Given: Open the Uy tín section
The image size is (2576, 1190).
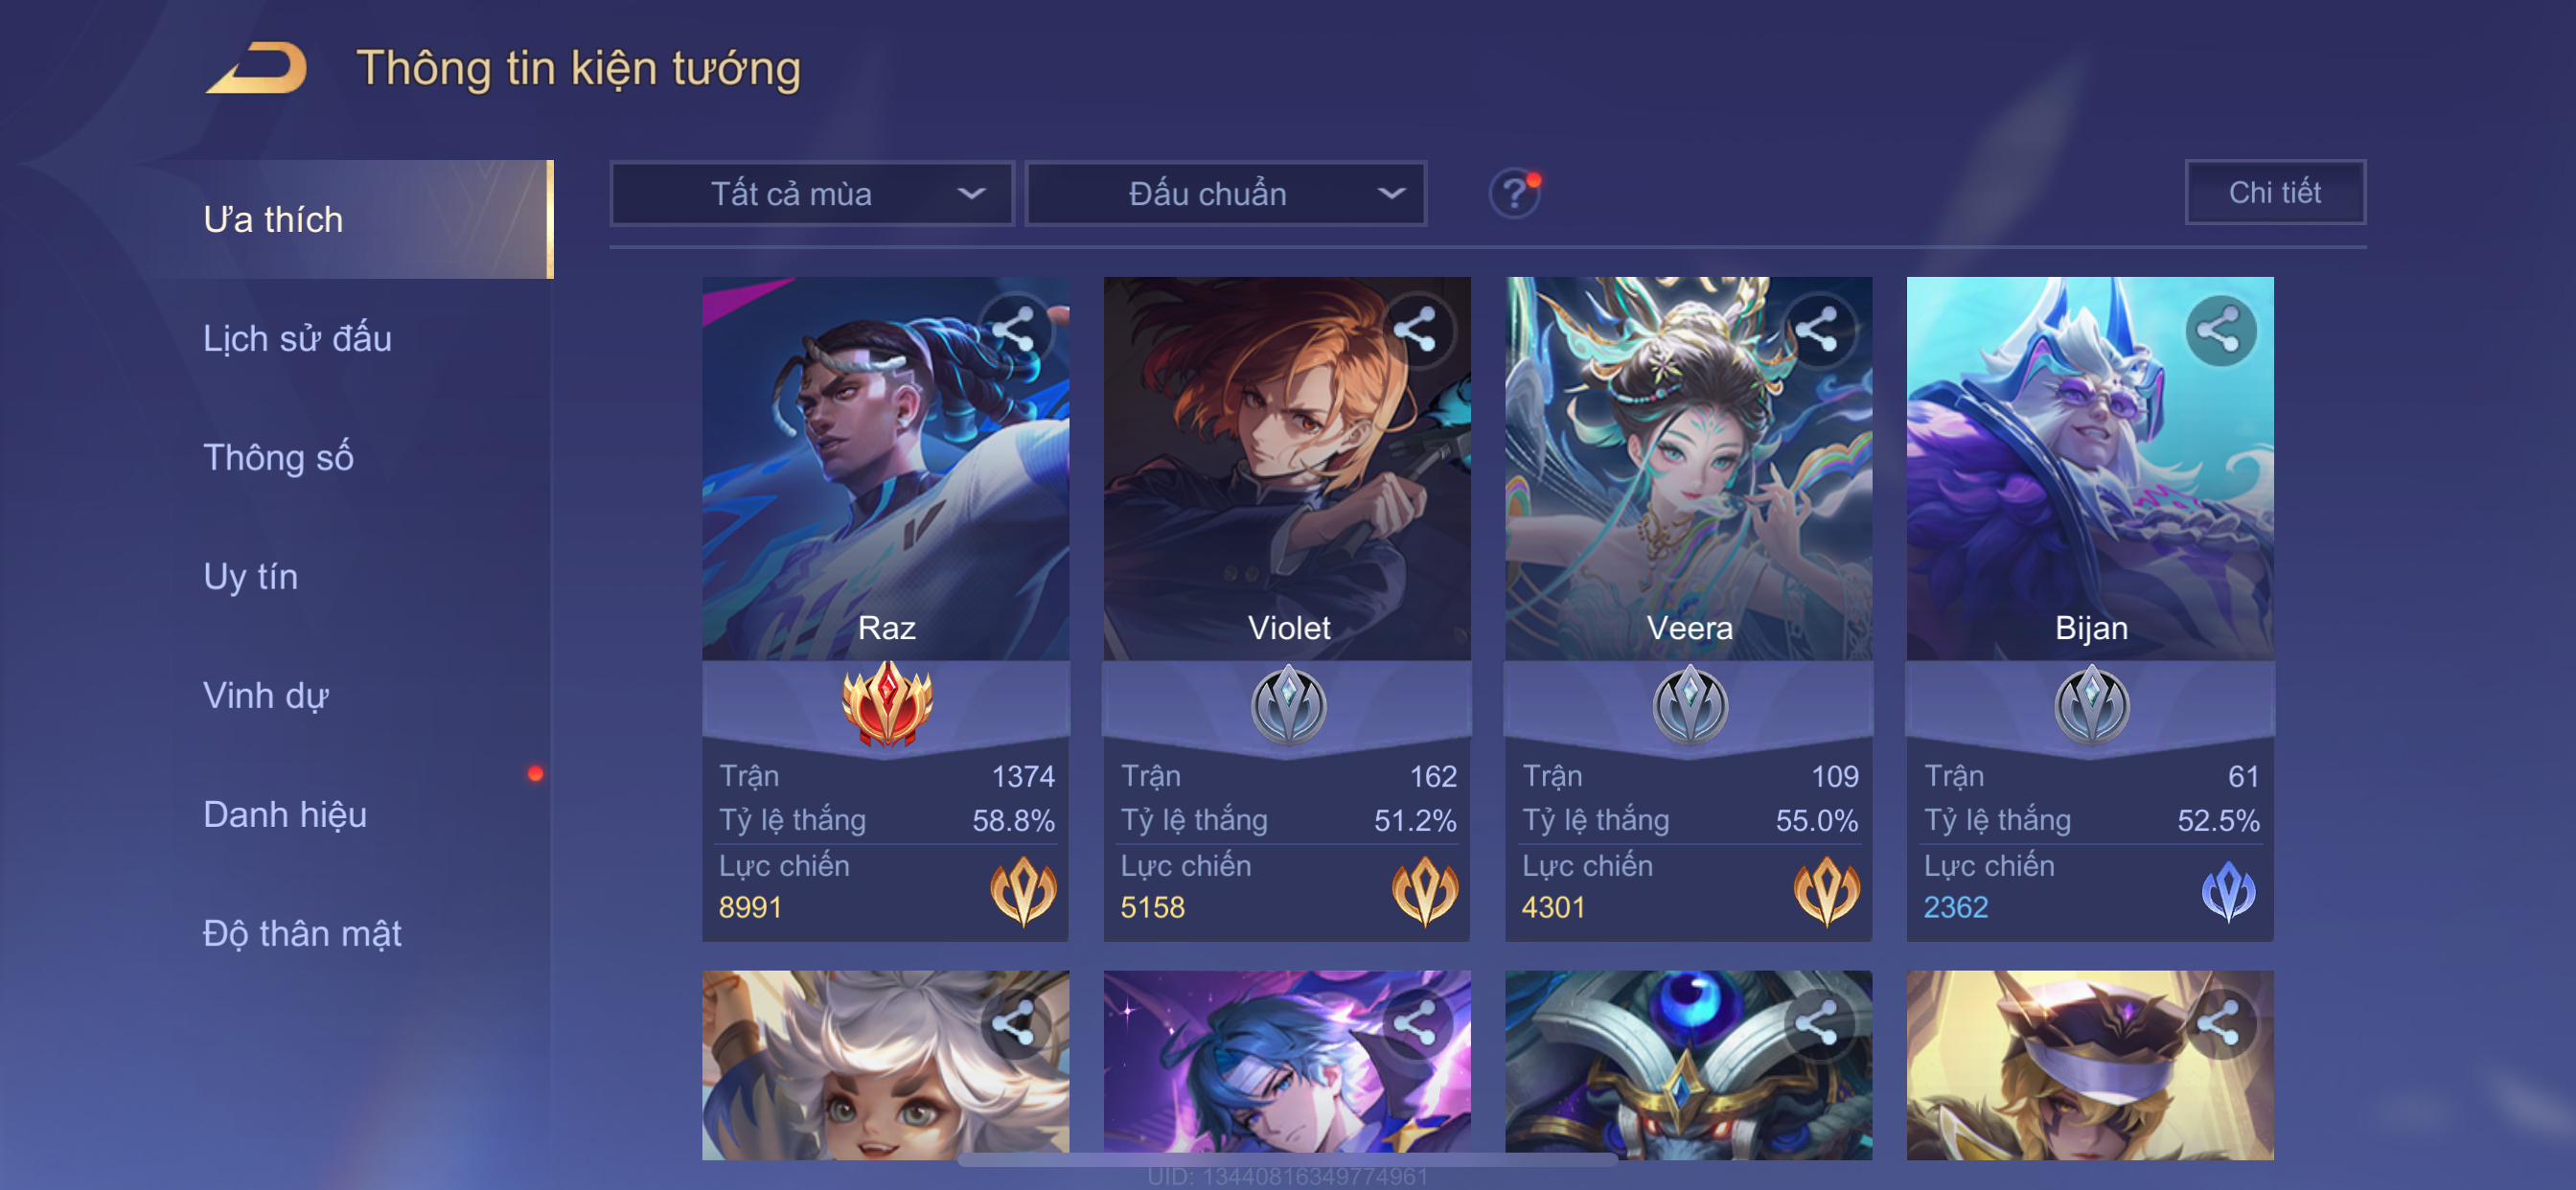Looking at the screenshot, I should coord(250,576).
